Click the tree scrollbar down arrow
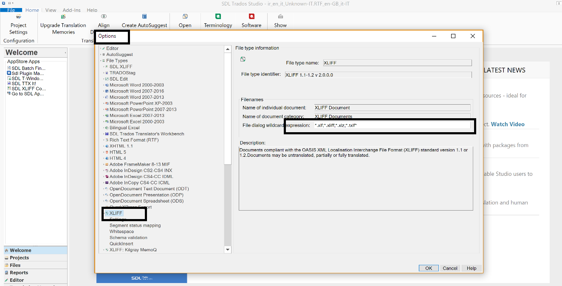Screen dimensions: 562x286 coord(228,250)
